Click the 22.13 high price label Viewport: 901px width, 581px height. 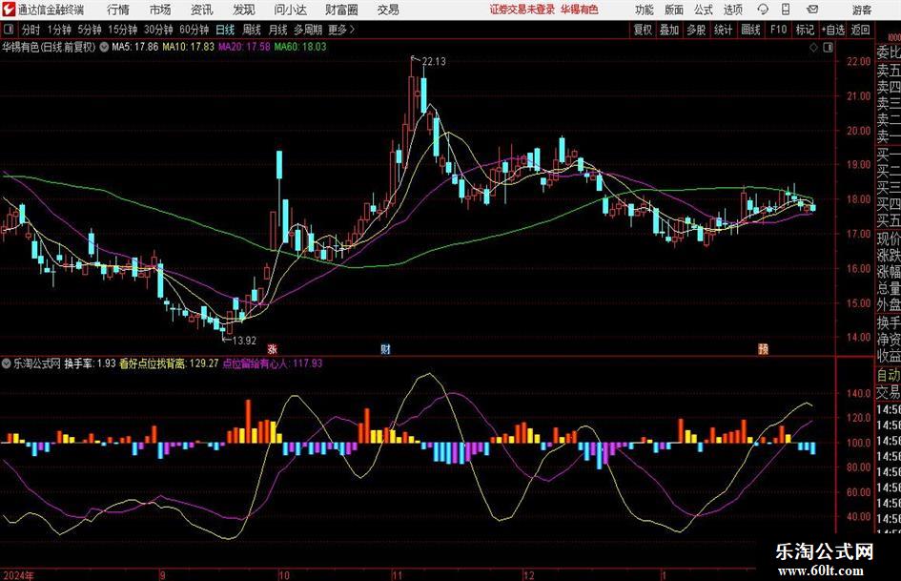[x=433, y=62]
